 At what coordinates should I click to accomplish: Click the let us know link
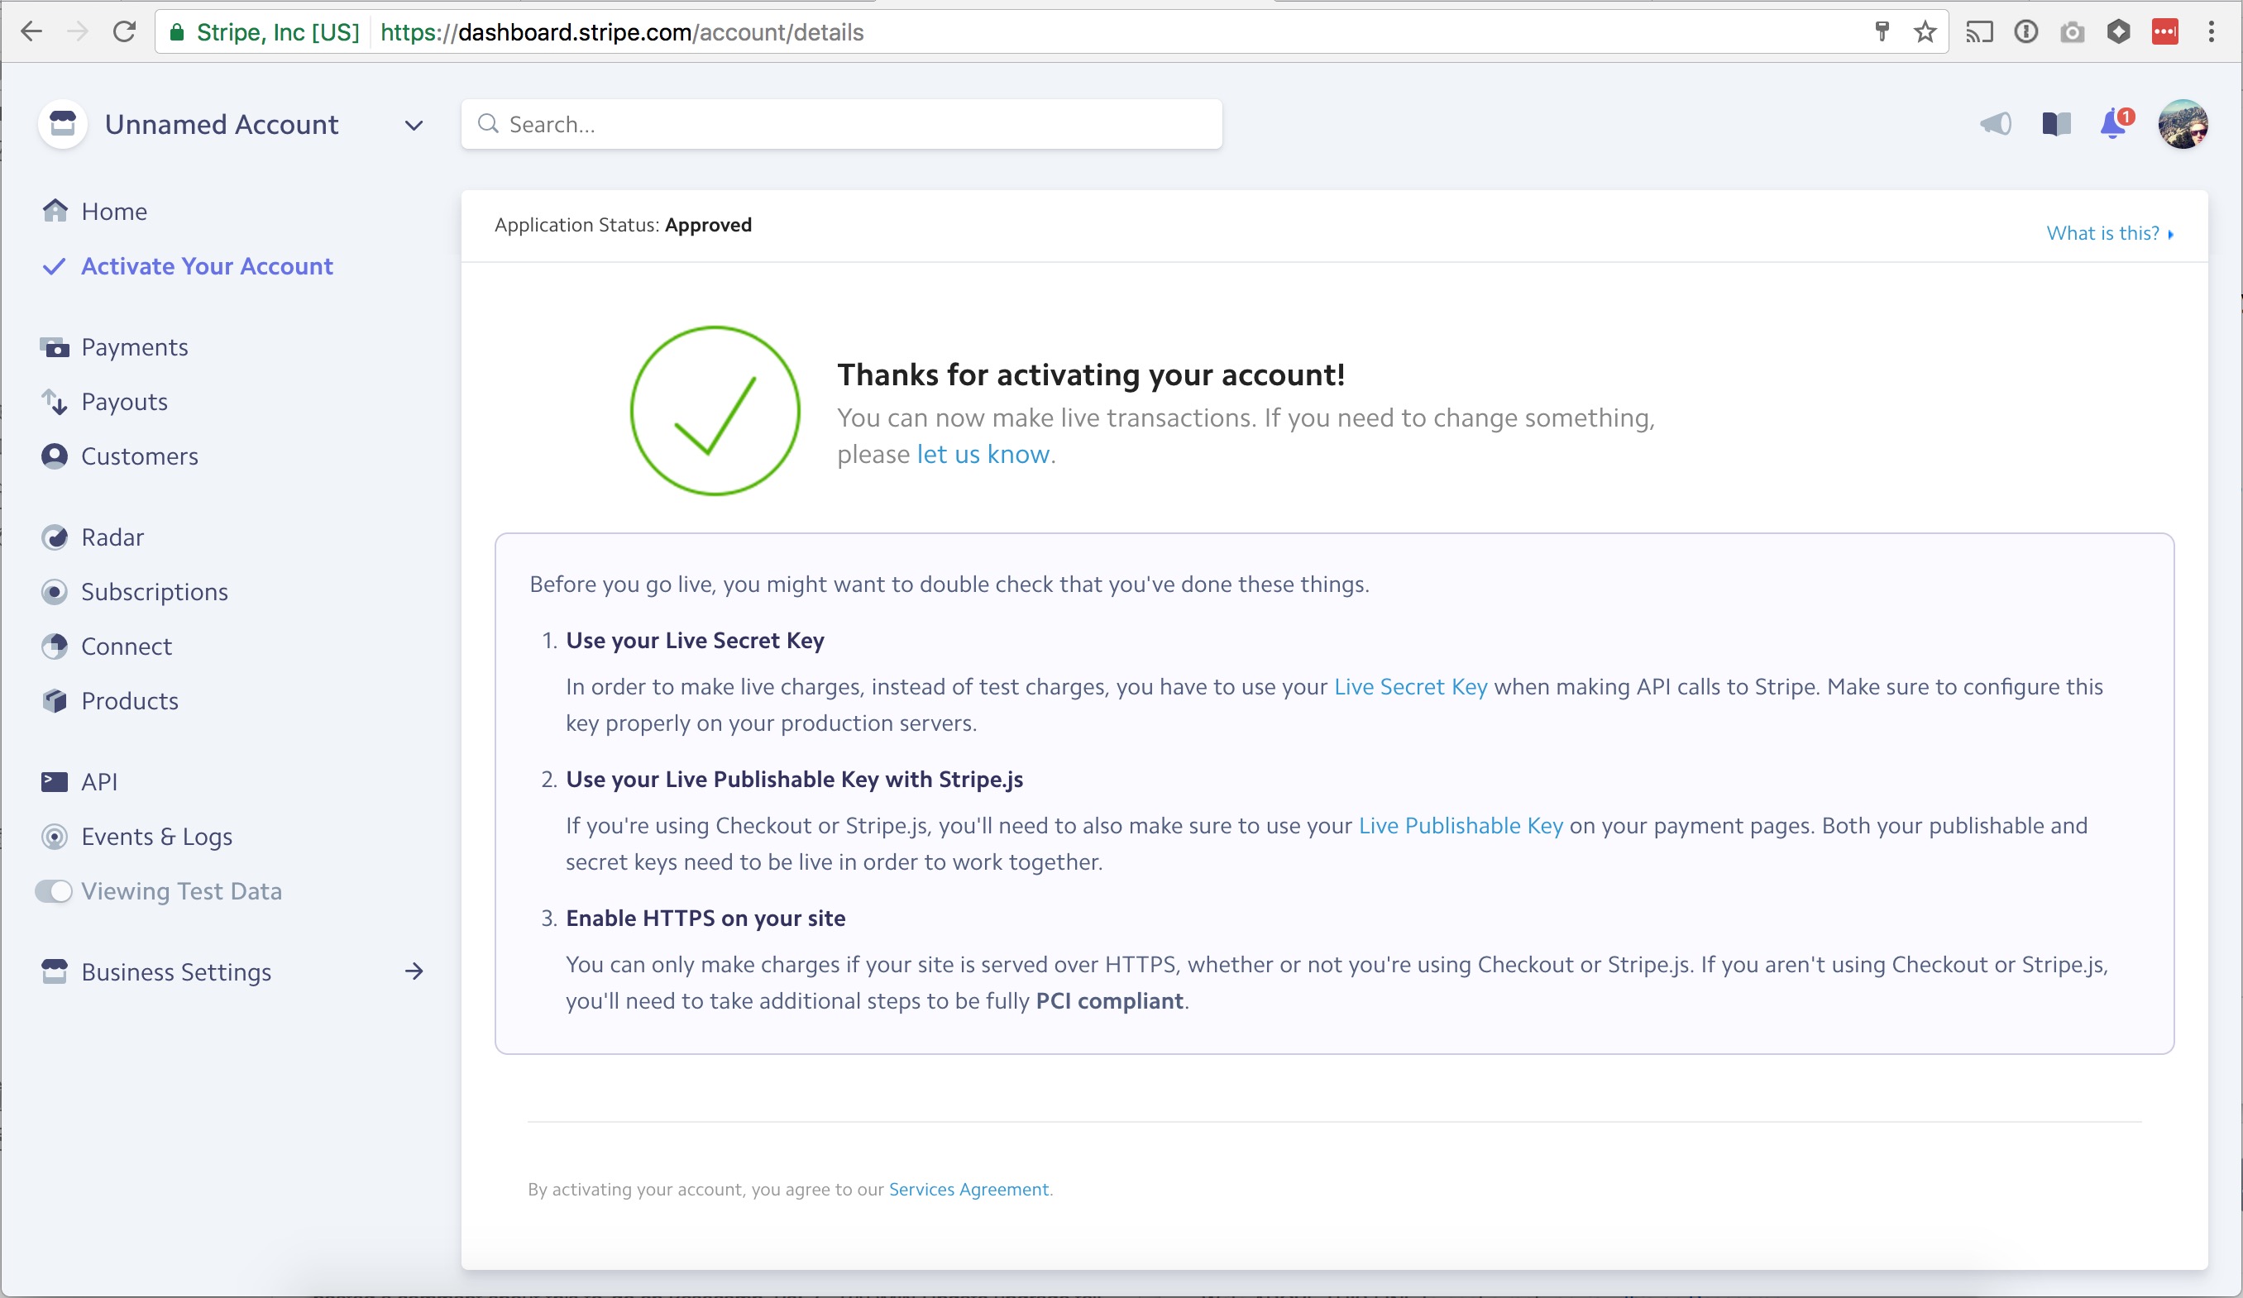point(983,454)
